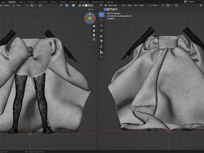The height and width of the screenshot is (153, 204).
Task: Open Object menu in left viewport
Action: click(x=7, y=6)
